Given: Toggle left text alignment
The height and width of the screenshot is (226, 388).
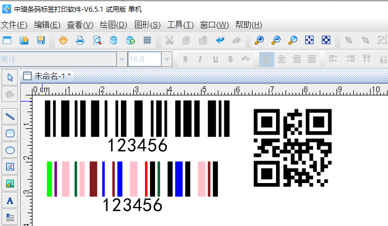Looking at the screenshot, I should point(267,59).
